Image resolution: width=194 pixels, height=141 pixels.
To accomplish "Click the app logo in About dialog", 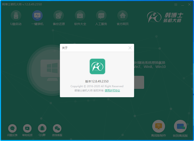I will pyautogui.click(x=97, y=66).
